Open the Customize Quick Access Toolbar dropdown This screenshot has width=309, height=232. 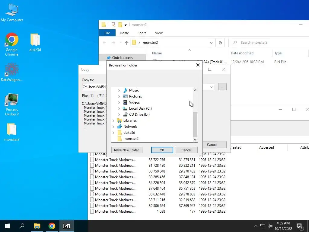(x=126, y=25)
